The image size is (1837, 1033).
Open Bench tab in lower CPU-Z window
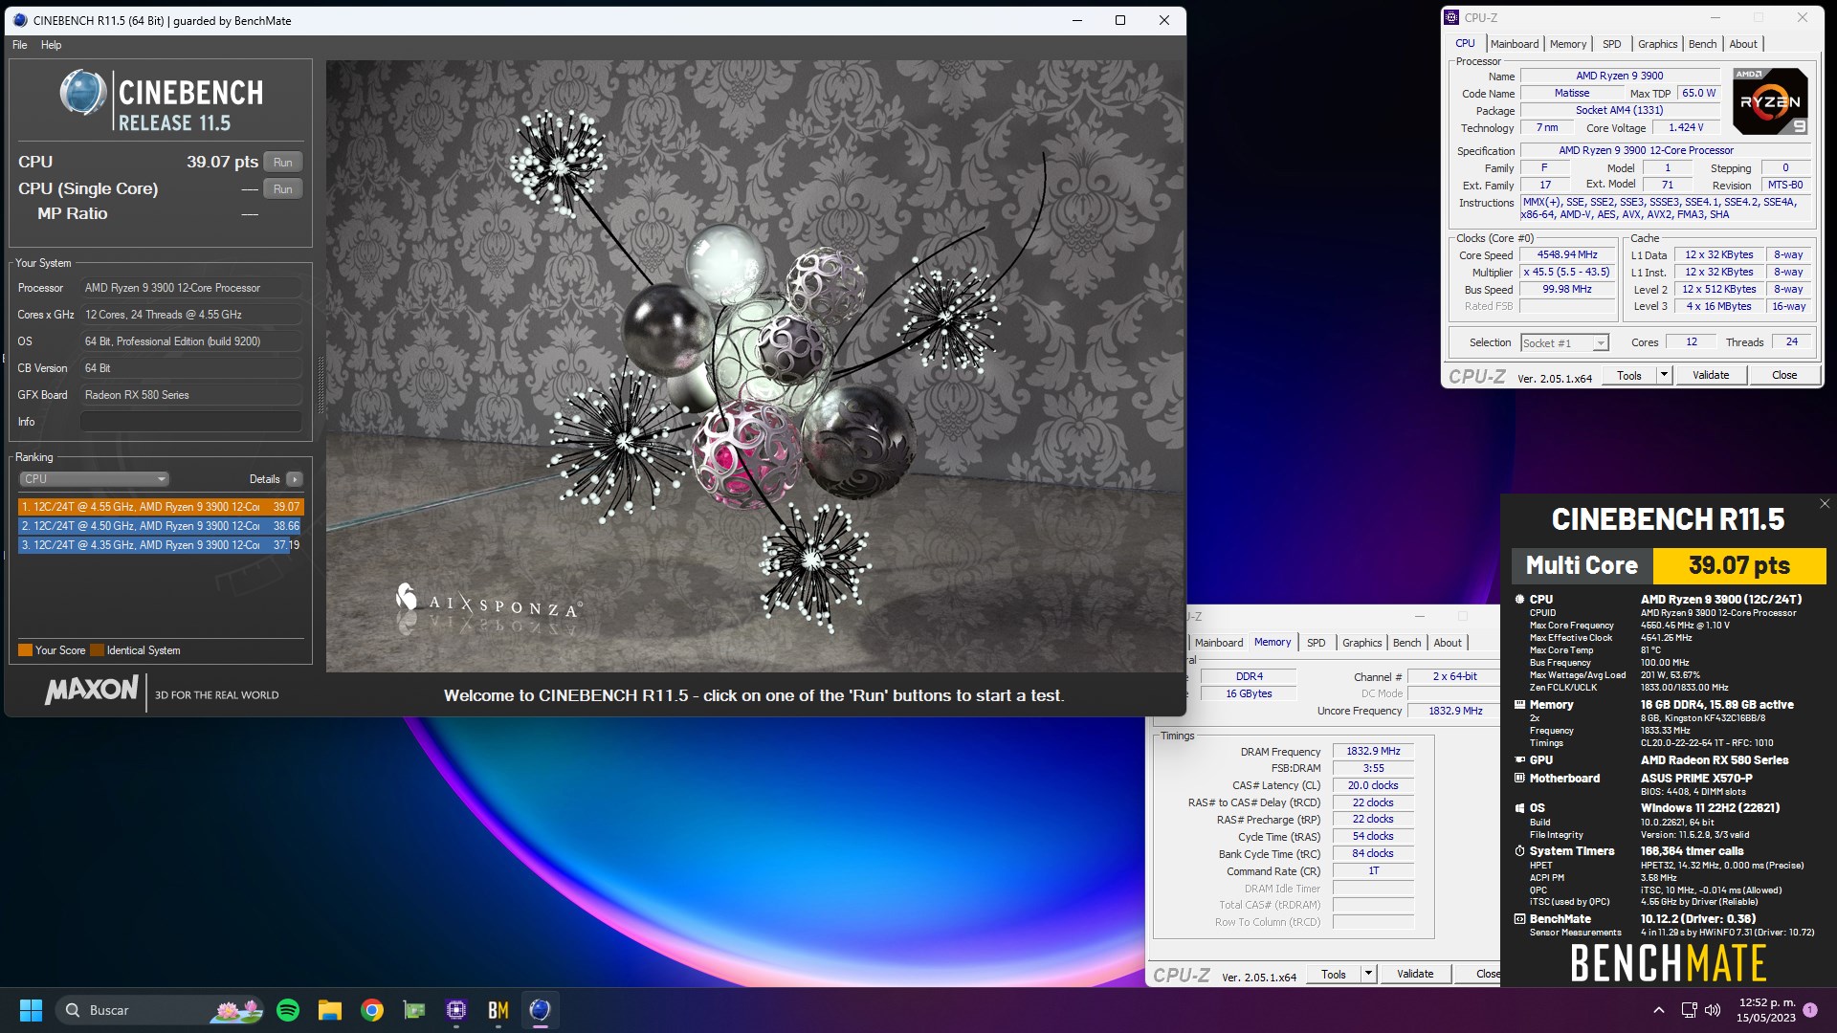point(1406,643)
